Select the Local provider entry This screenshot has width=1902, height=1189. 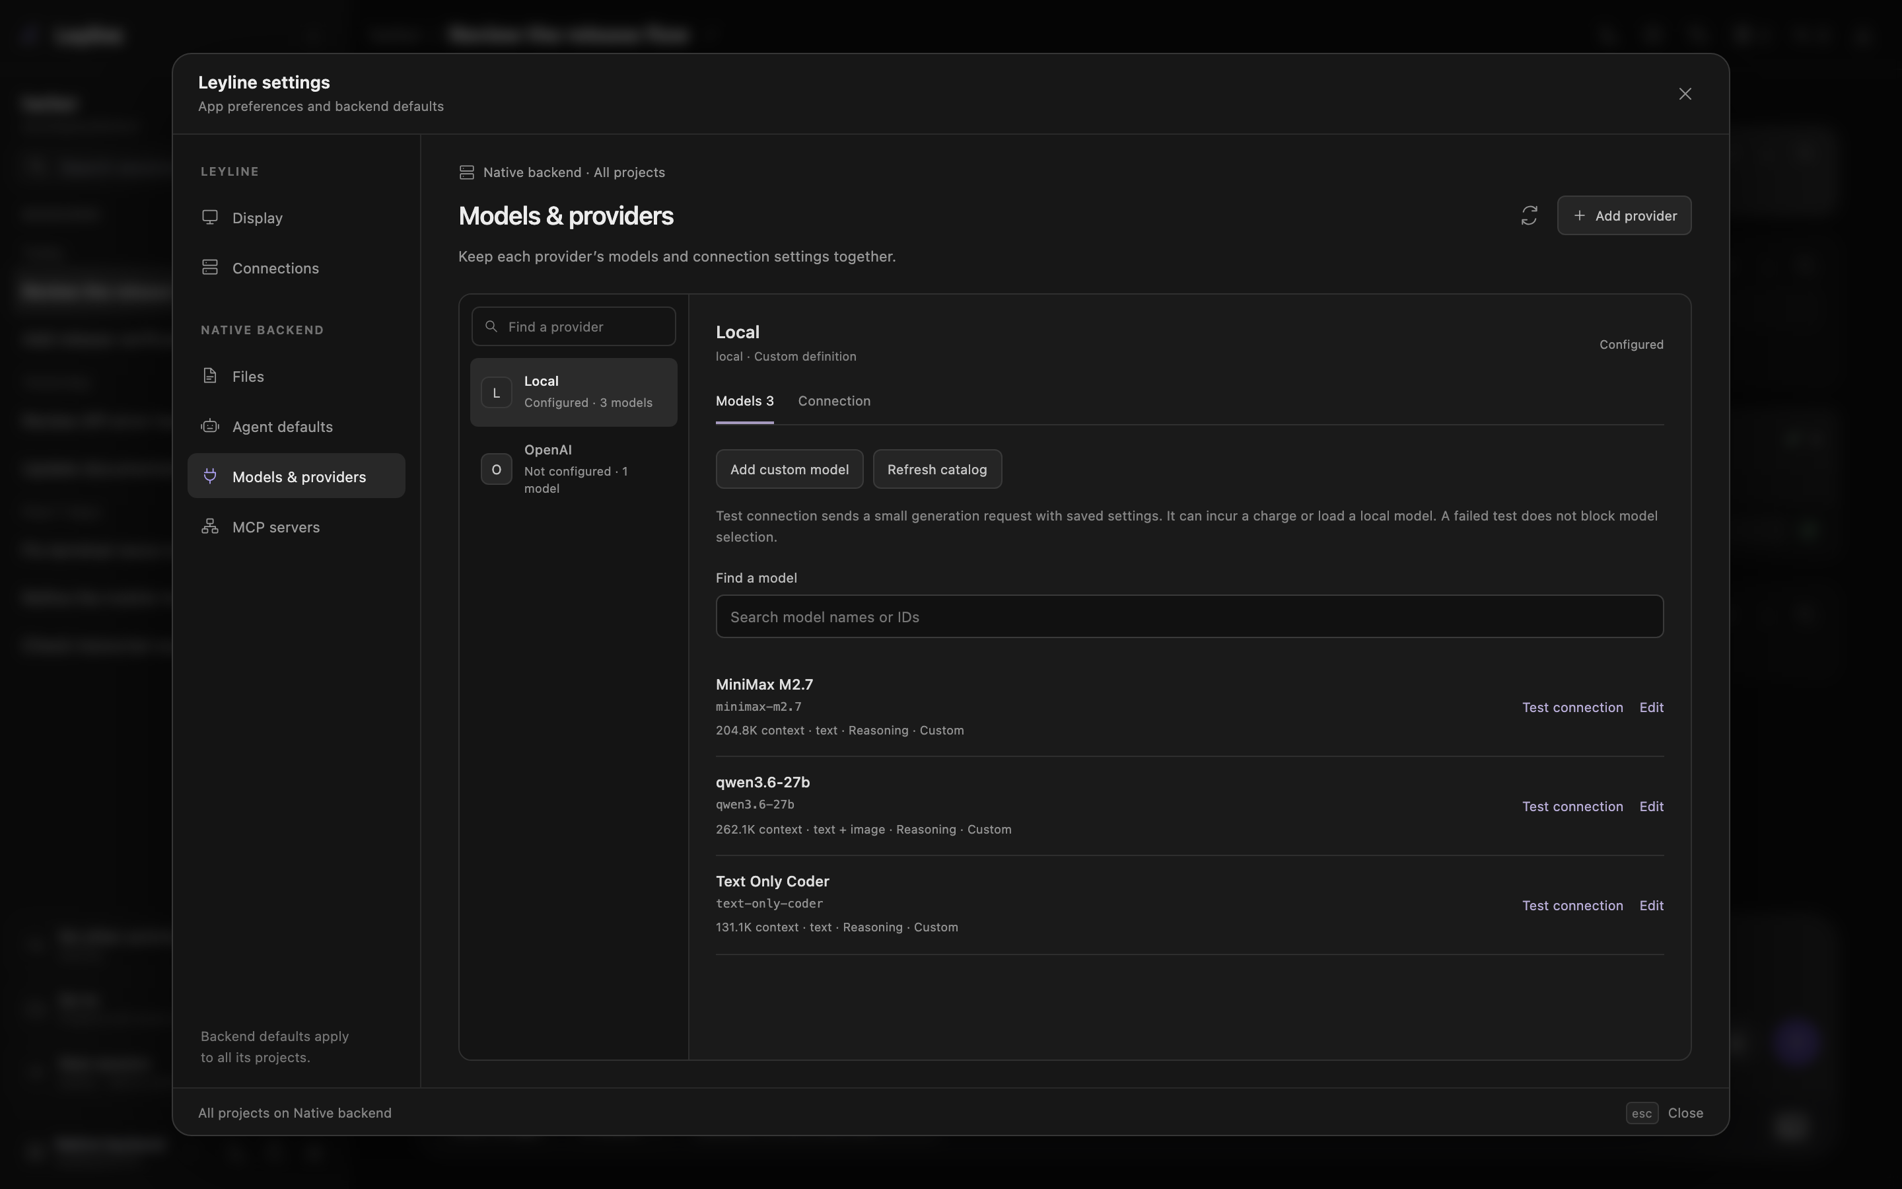574,392
